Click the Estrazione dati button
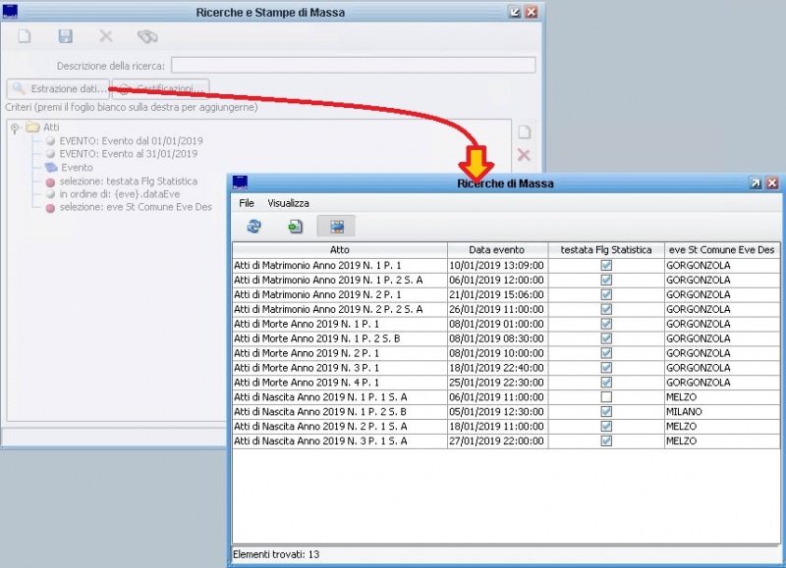This screenshot has width=786, height=568. coord(58,88)
